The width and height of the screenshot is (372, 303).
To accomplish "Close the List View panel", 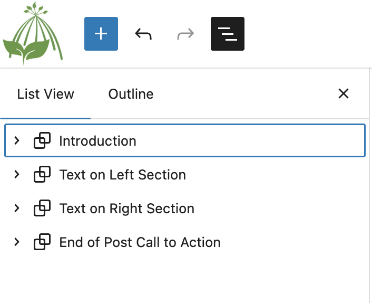I will coord(344,94).
